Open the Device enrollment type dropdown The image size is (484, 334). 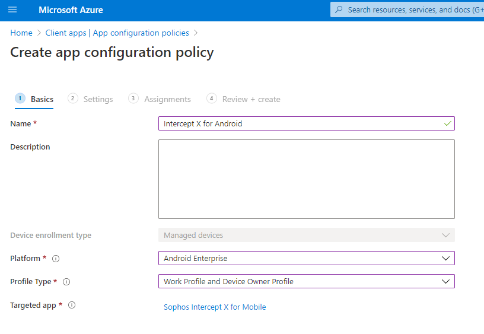(x=307, y=235)
